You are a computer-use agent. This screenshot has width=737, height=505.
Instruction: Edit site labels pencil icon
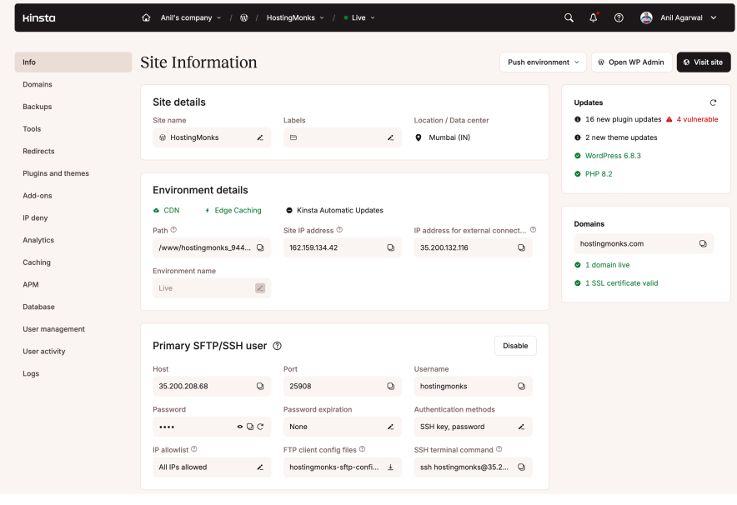pos(390,137)
